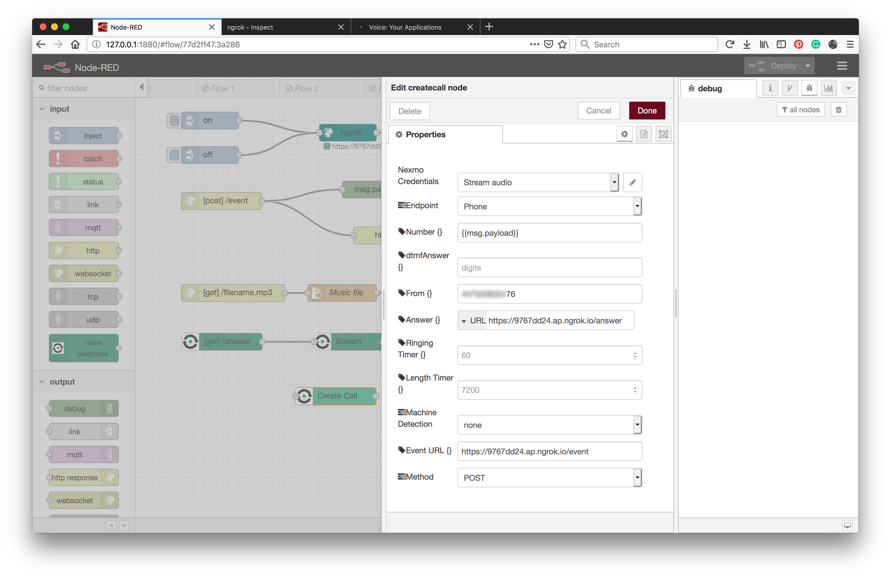
Task: Select the Create Call node on canvas
Action: (x=336, y=396)
